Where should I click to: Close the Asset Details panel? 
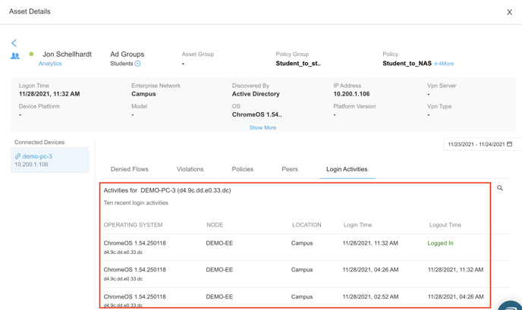pos(509,12)
